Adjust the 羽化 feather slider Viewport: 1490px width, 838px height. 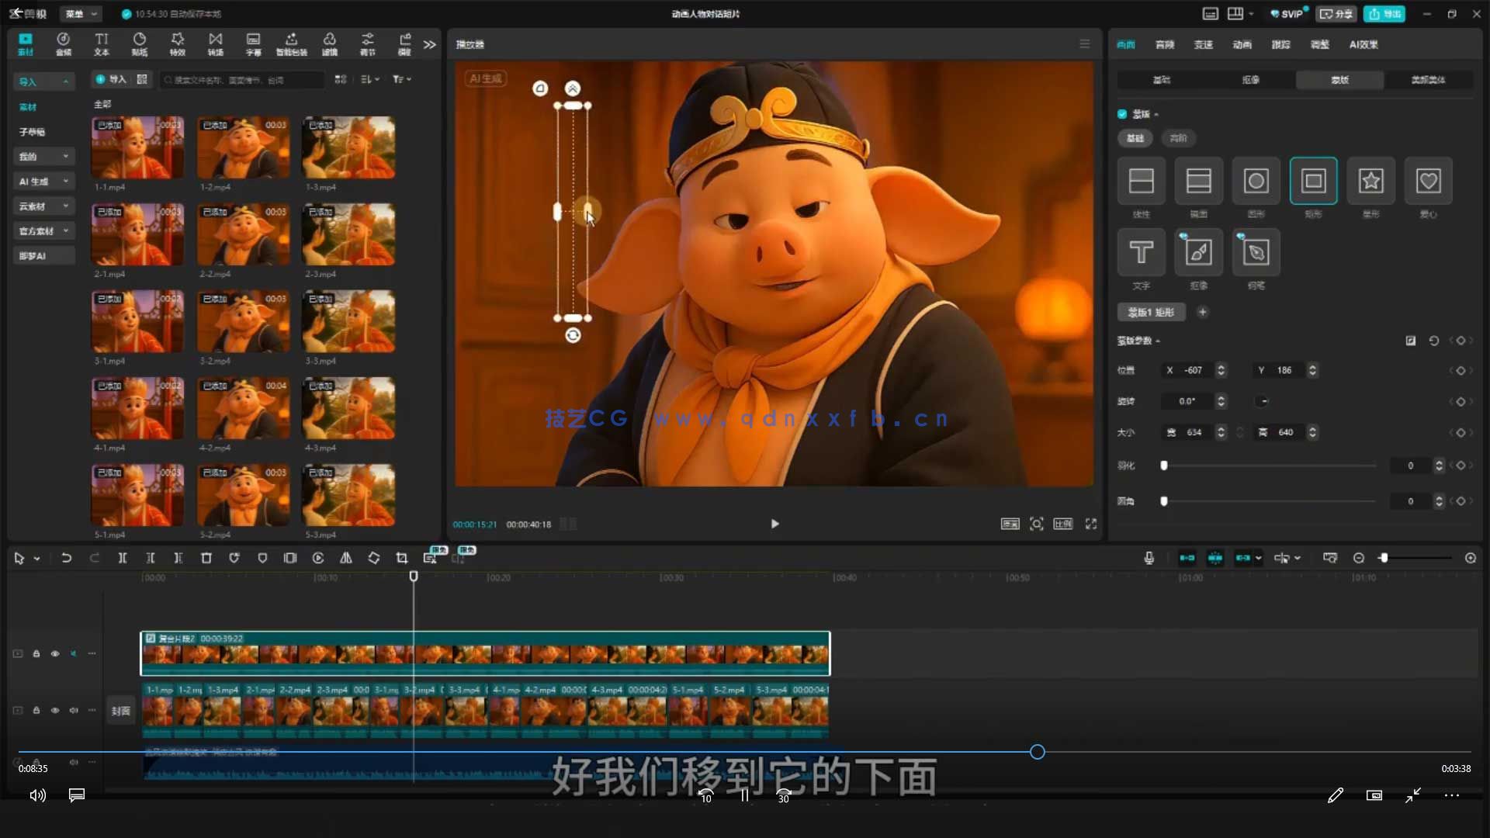click(x=1164, y=466)
